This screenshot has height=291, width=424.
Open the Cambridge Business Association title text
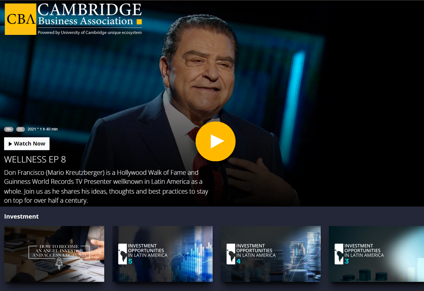90,15
